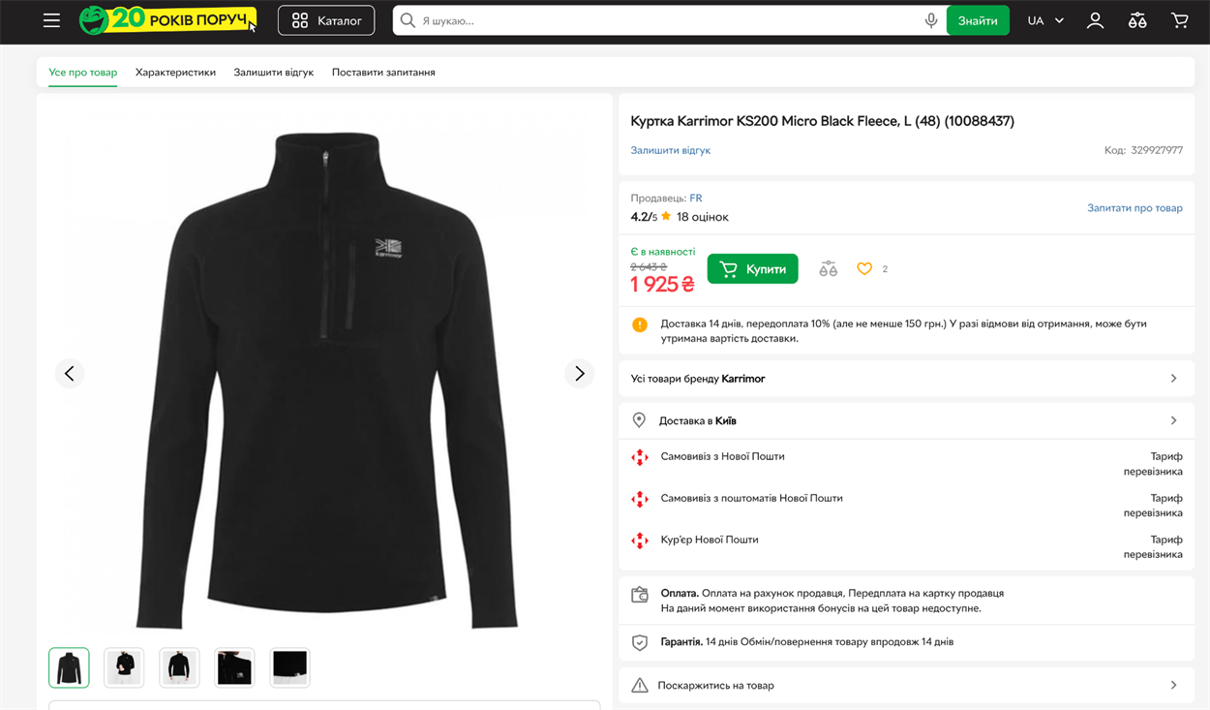Click the product title Куртка Karrimor KS200
This screenshot has width=1210, height=710.
pos(822,121)
